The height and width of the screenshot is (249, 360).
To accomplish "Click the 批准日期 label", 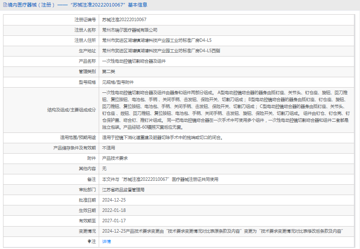I will (x=87, y=200).
